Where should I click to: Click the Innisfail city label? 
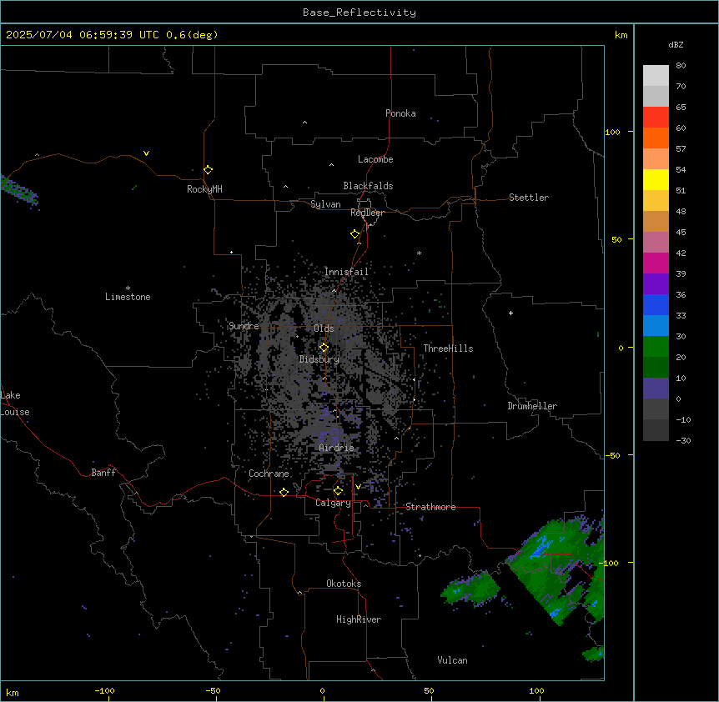[346, 272]
